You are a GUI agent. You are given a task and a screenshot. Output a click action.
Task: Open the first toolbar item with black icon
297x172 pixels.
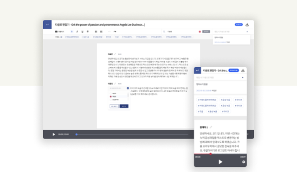coord(59,32)
